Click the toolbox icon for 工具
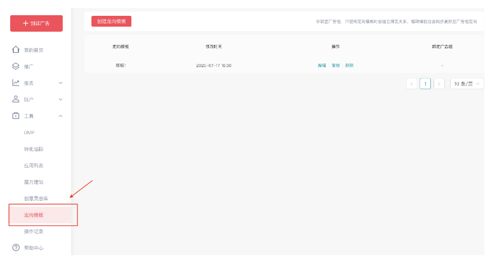The width and height of the screenshot is (490, 259). pos(16,116)
